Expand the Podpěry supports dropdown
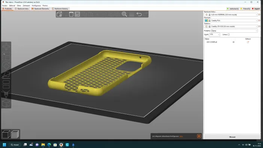This screenshot has height=148, width=263. pos(234,31)
